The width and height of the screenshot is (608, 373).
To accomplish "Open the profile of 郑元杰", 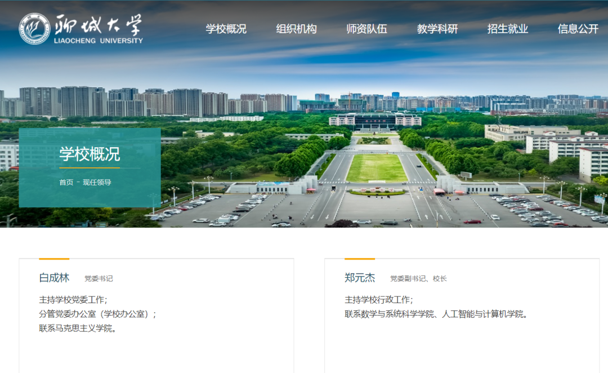I will point(360,278).
